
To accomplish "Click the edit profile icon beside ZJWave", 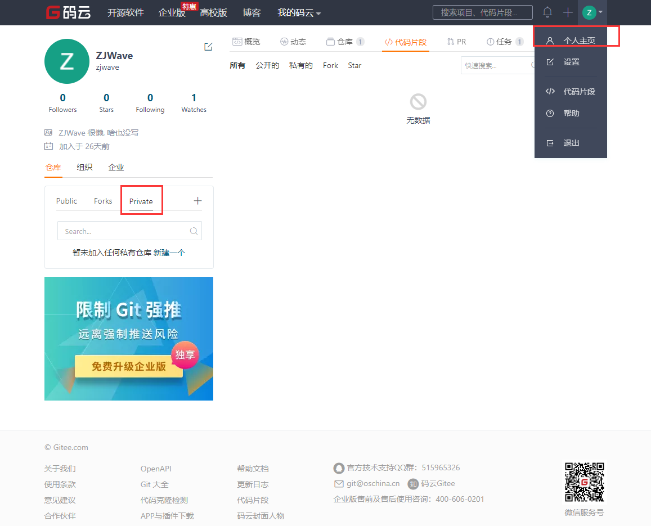I will (208, 47).
